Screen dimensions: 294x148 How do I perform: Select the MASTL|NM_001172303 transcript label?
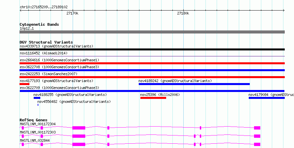(38, 132)
